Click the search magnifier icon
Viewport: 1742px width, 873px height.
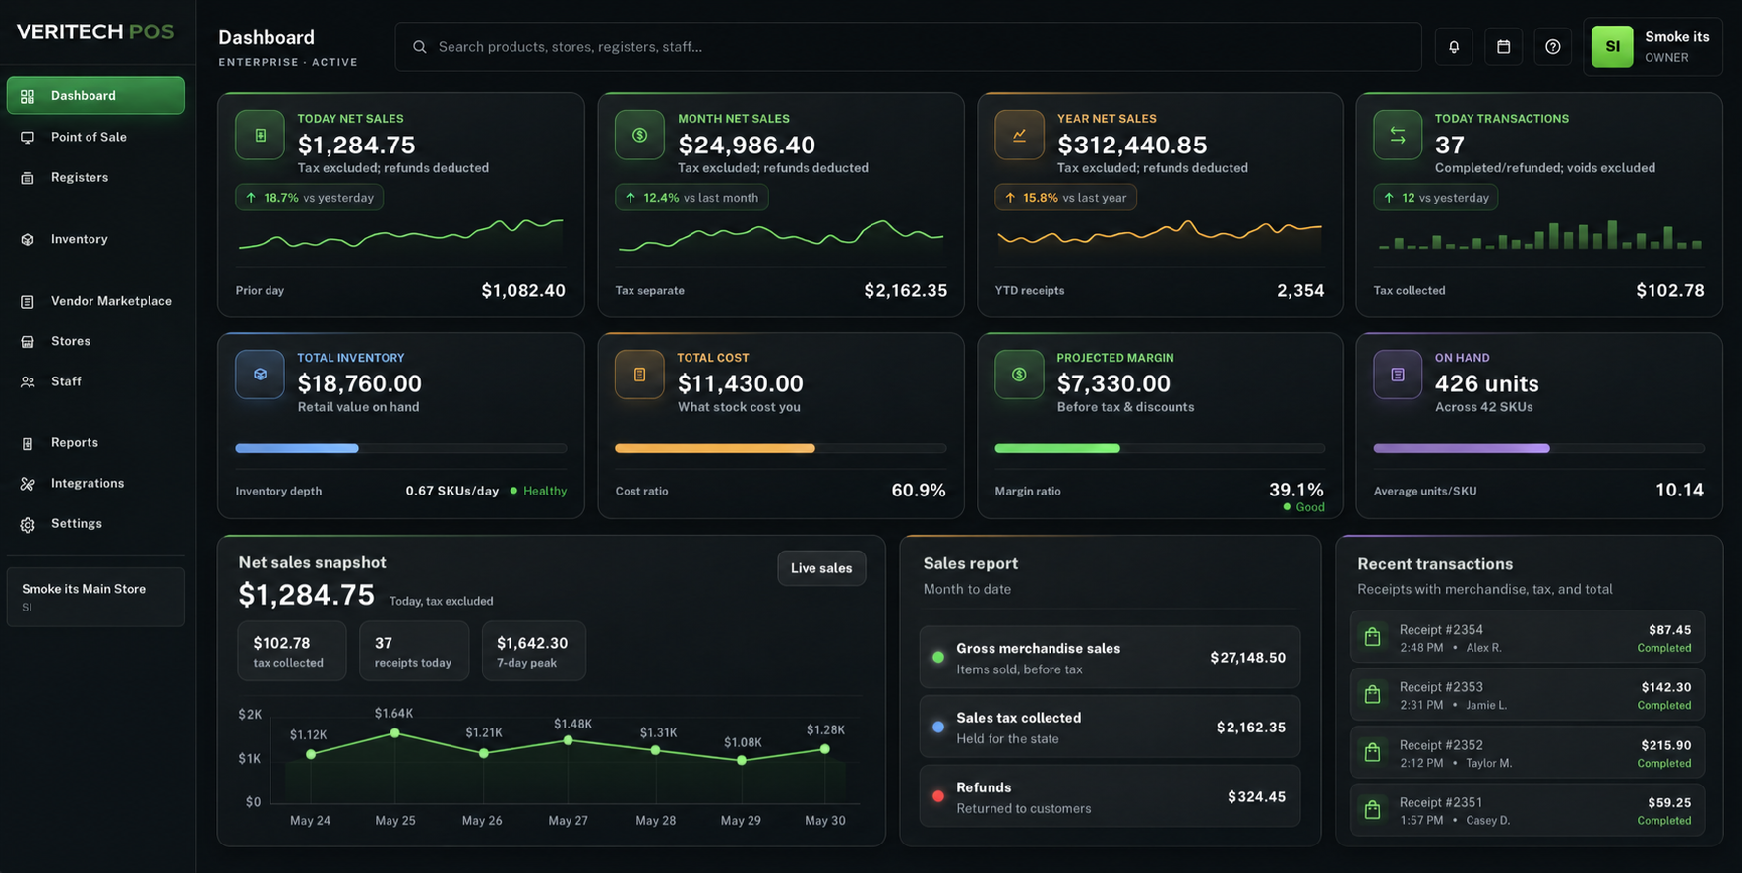(x=420, y=47)
